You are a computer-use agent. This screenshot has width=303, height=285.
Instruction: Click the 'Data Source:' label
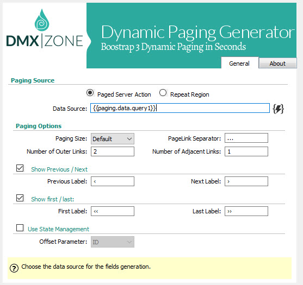tap(70, 109)
